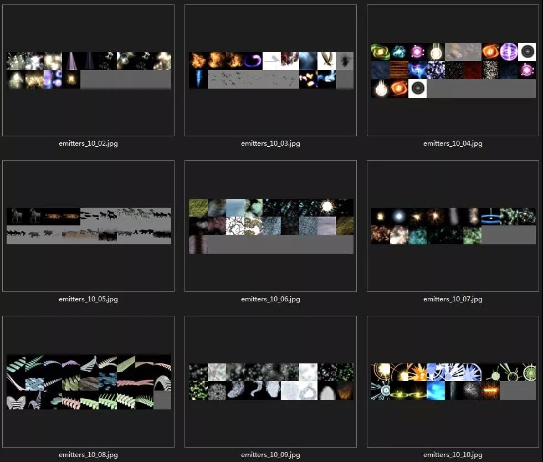543x462 pixels.
Task: Click the file name emitters_10_08.jpg
Action: tap(88, 454)
